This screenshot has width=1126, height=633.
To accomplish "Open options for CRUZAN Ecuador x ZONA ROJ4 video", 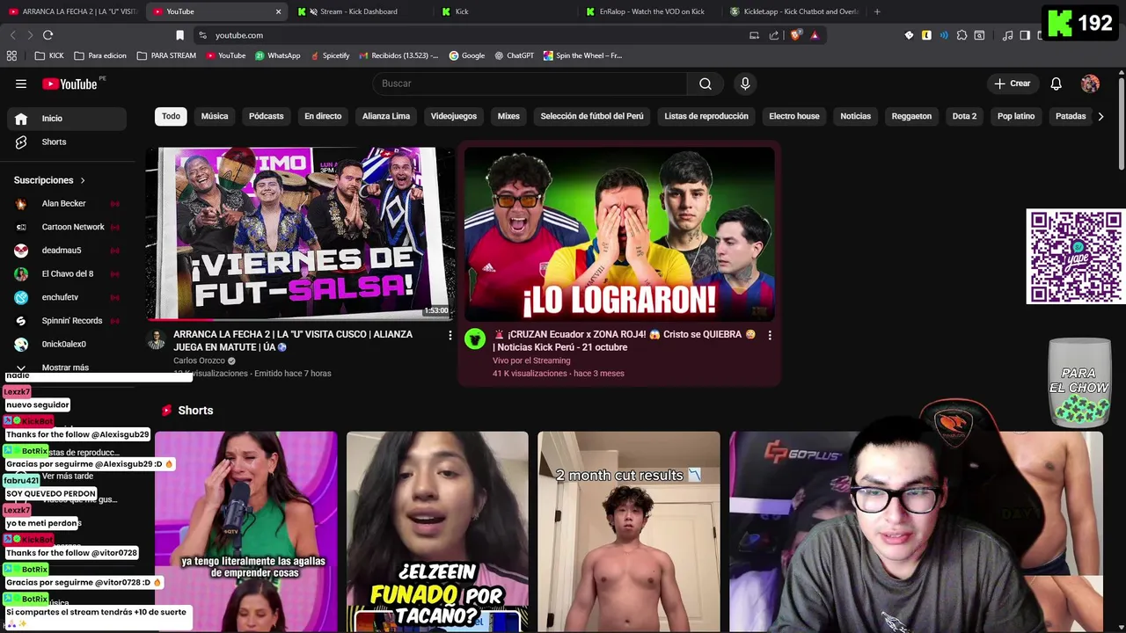I will click(770, 335).
